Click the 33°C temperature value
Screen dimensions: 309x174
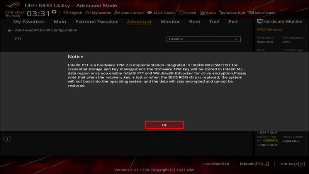(x=287, y=42)
